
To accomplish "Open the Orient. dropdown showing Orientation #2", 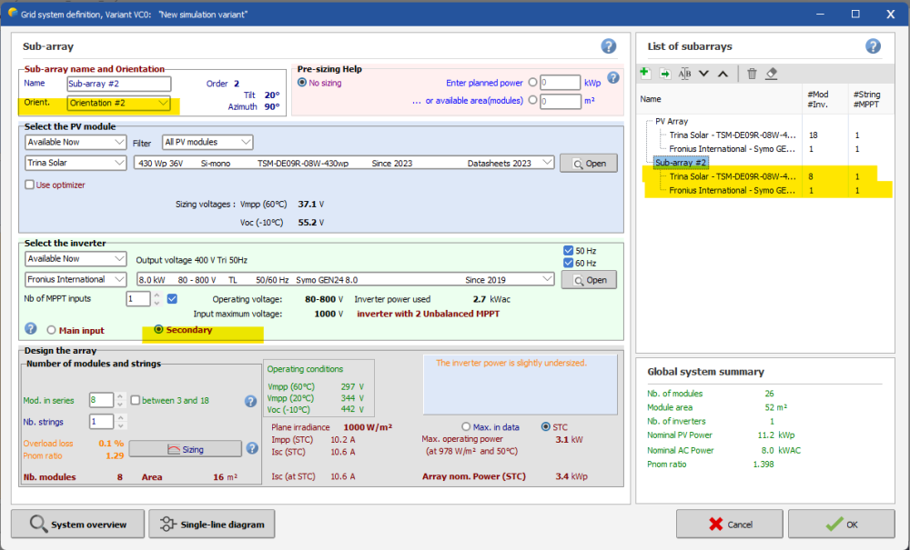I will [x=119, y=103].
